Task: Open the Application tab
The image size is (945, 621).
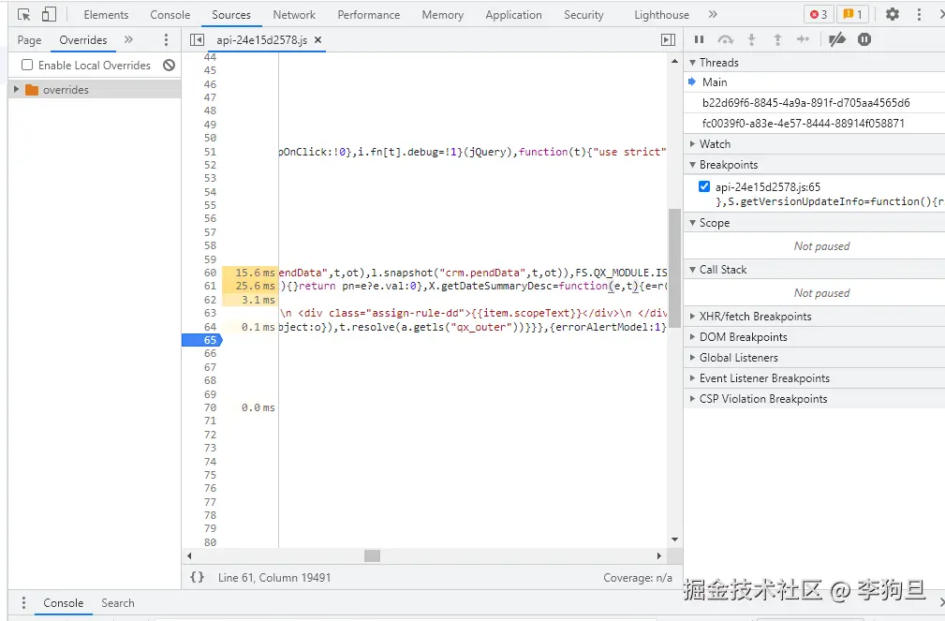Action: (x=513, y=14)
